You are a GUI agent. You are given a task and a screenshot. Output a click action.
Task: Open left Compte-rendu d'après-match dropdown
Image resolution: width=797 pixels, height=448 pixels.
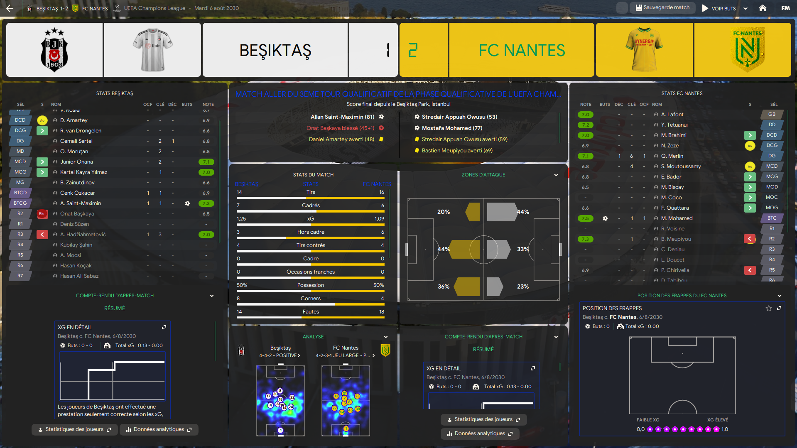[x=212, y=296]
